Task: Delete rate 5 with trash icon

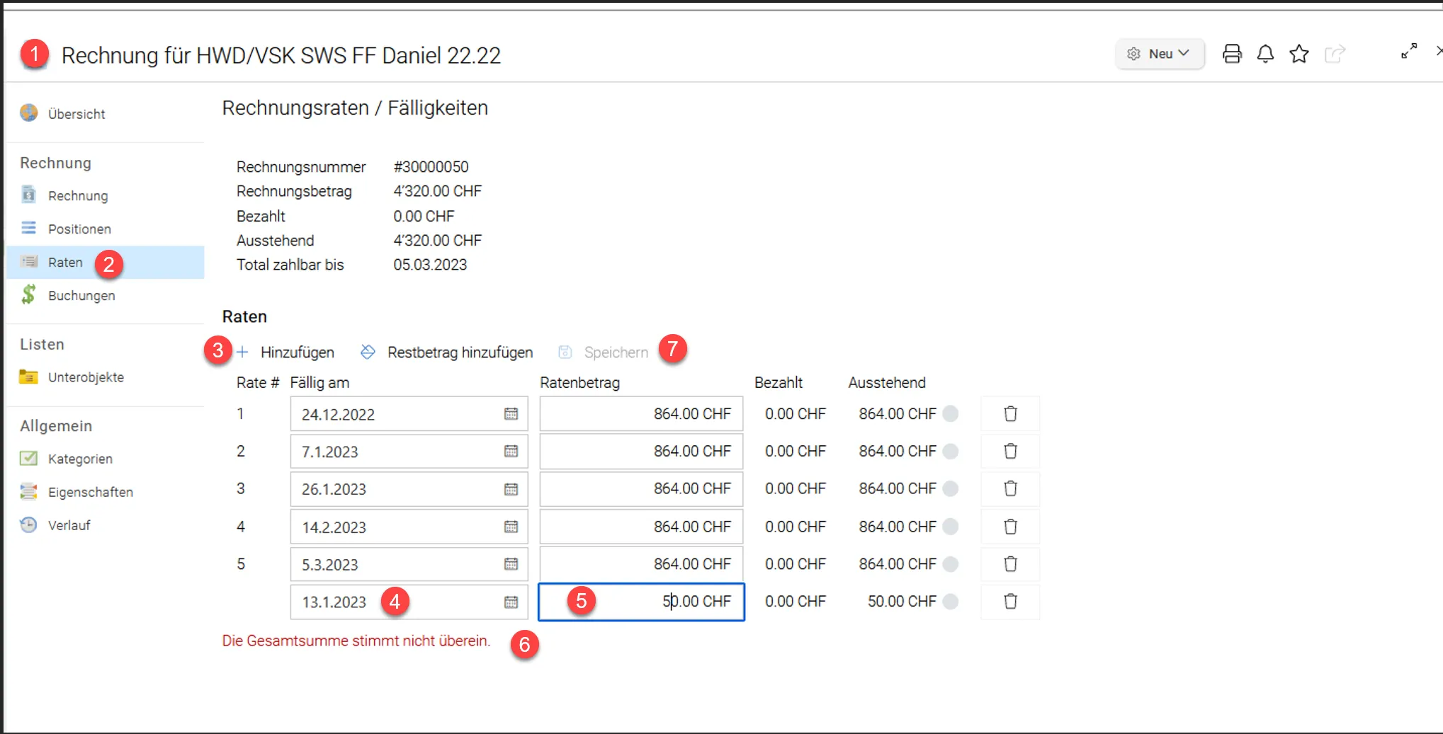Action: (x=1010, y=564)
